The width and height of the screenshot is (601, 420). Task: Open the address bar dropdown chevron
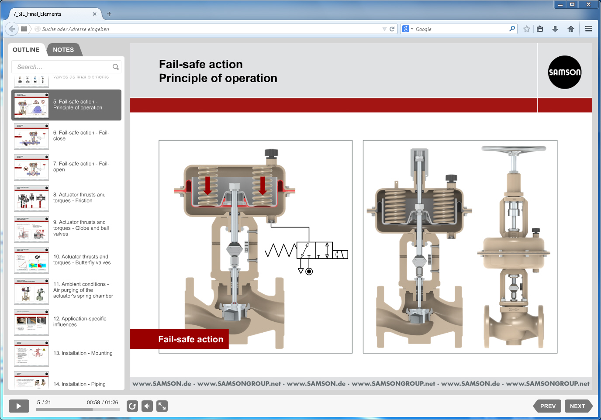tap(383, 29)
